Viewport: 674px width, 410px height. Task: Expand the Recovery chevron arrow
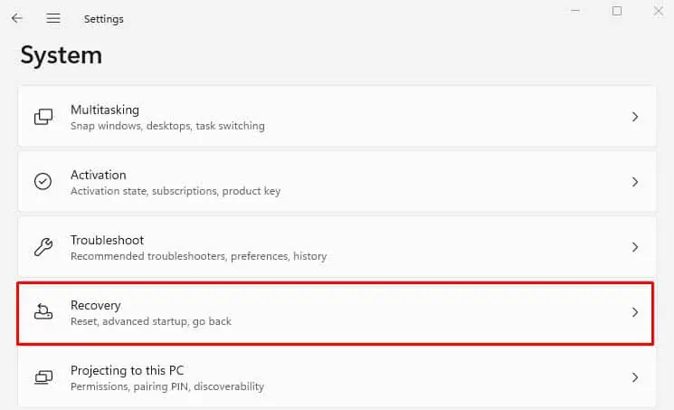635,312
